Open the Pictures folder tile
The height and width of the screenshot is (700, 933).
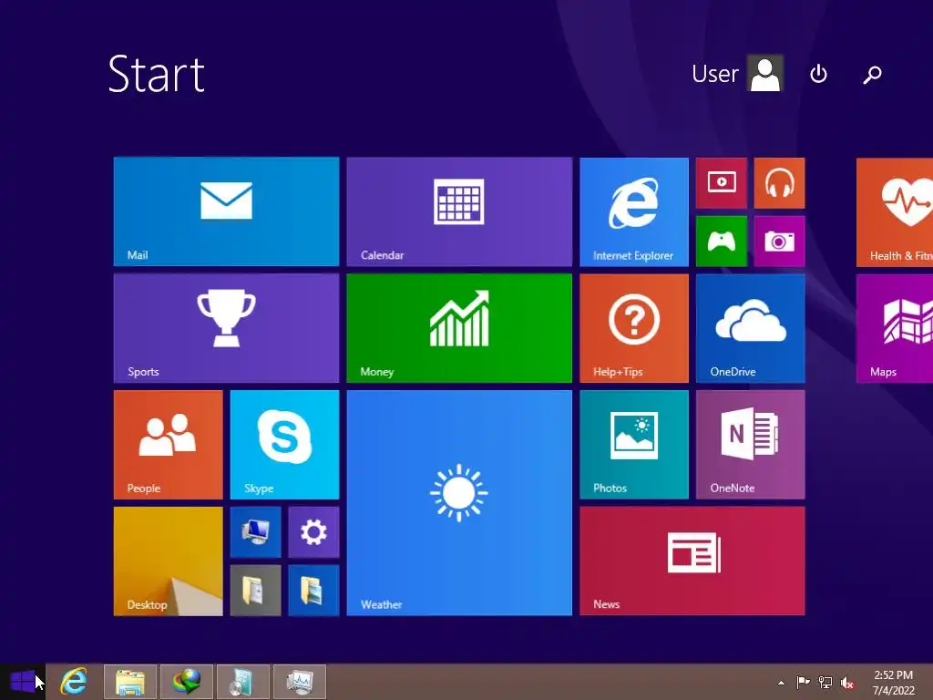click(313, 591)
